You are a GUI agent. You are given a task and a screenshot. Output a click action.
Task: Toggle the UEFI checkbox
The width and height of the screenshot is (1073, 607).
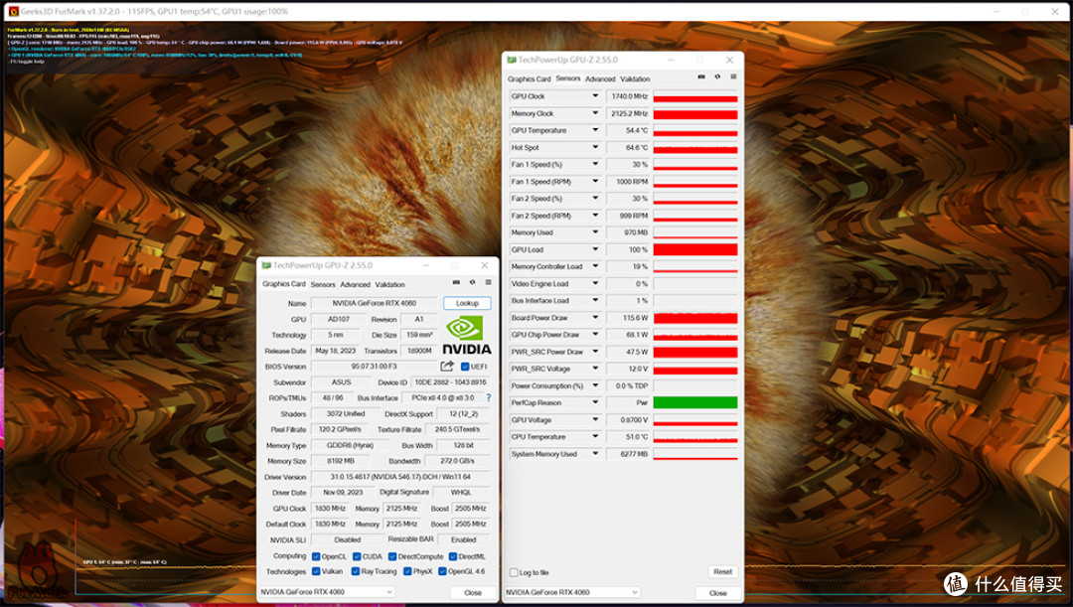(x=465, y=367)
